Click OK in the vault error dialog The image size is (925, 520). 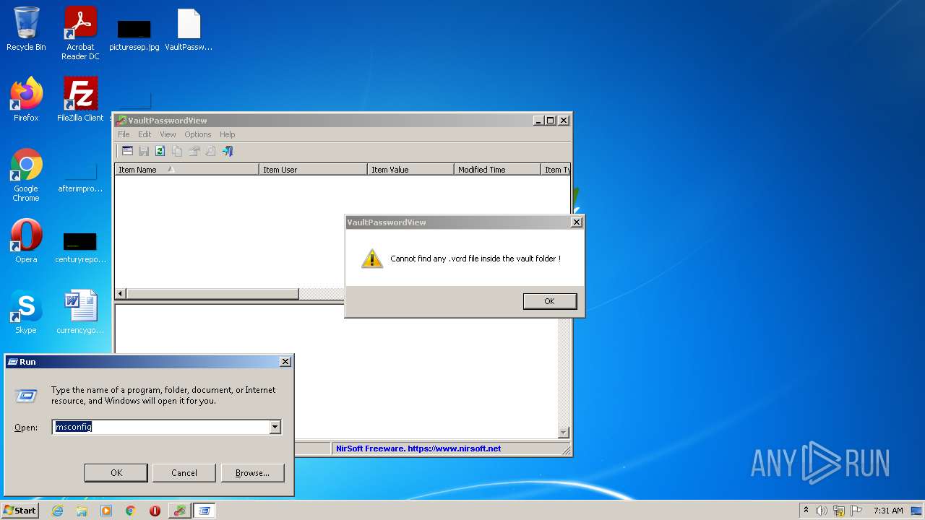(x=549, y=301)
